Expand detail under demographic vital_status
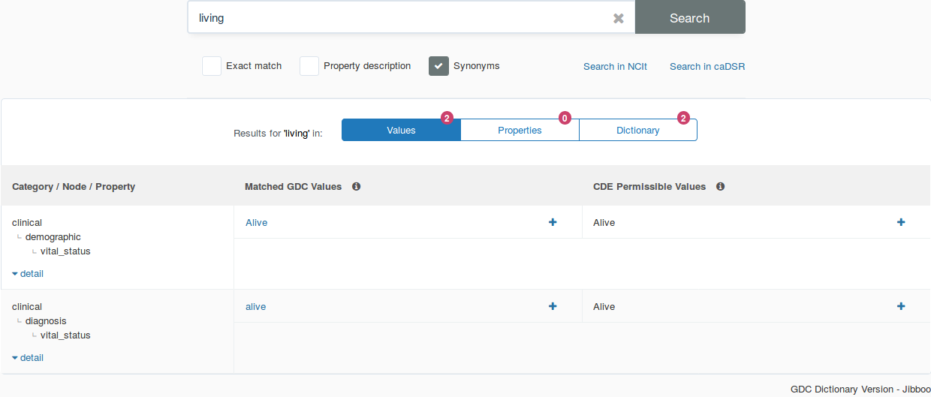 28,274
